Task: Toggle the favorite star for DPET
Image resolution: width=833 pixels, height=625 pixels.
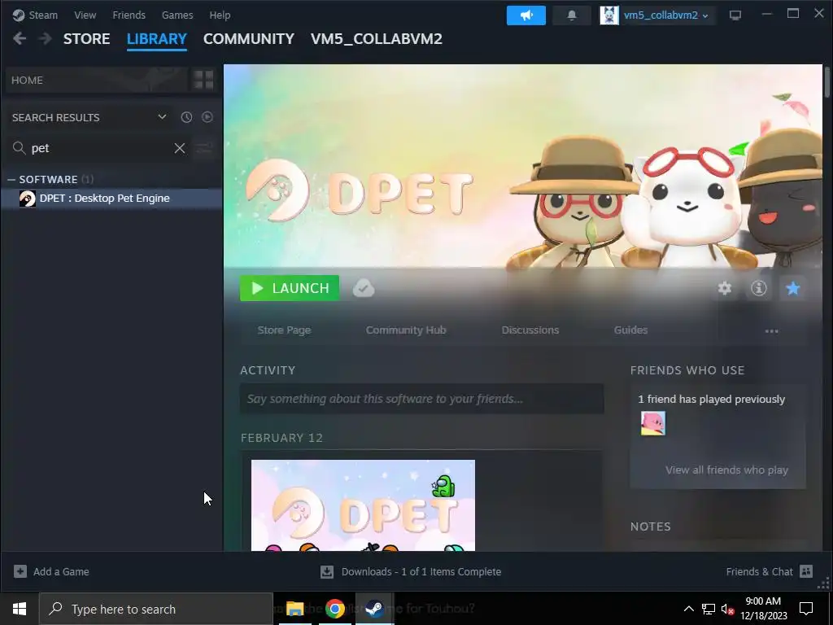Action: (793, 288)
